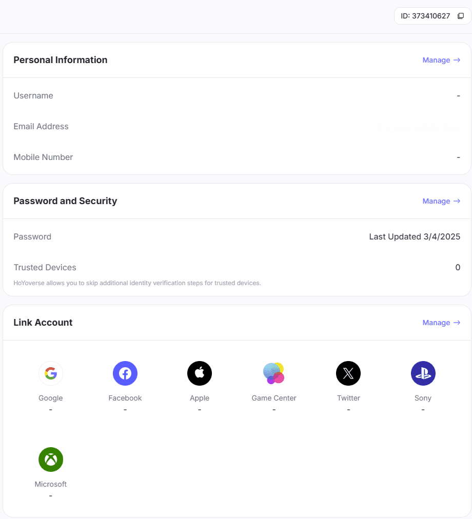
Task: Click the Trusted Devices row
Action: coord(236,268)
